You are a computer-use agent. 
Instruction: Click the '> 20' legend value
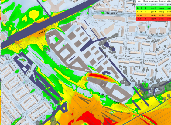point(139,19)
